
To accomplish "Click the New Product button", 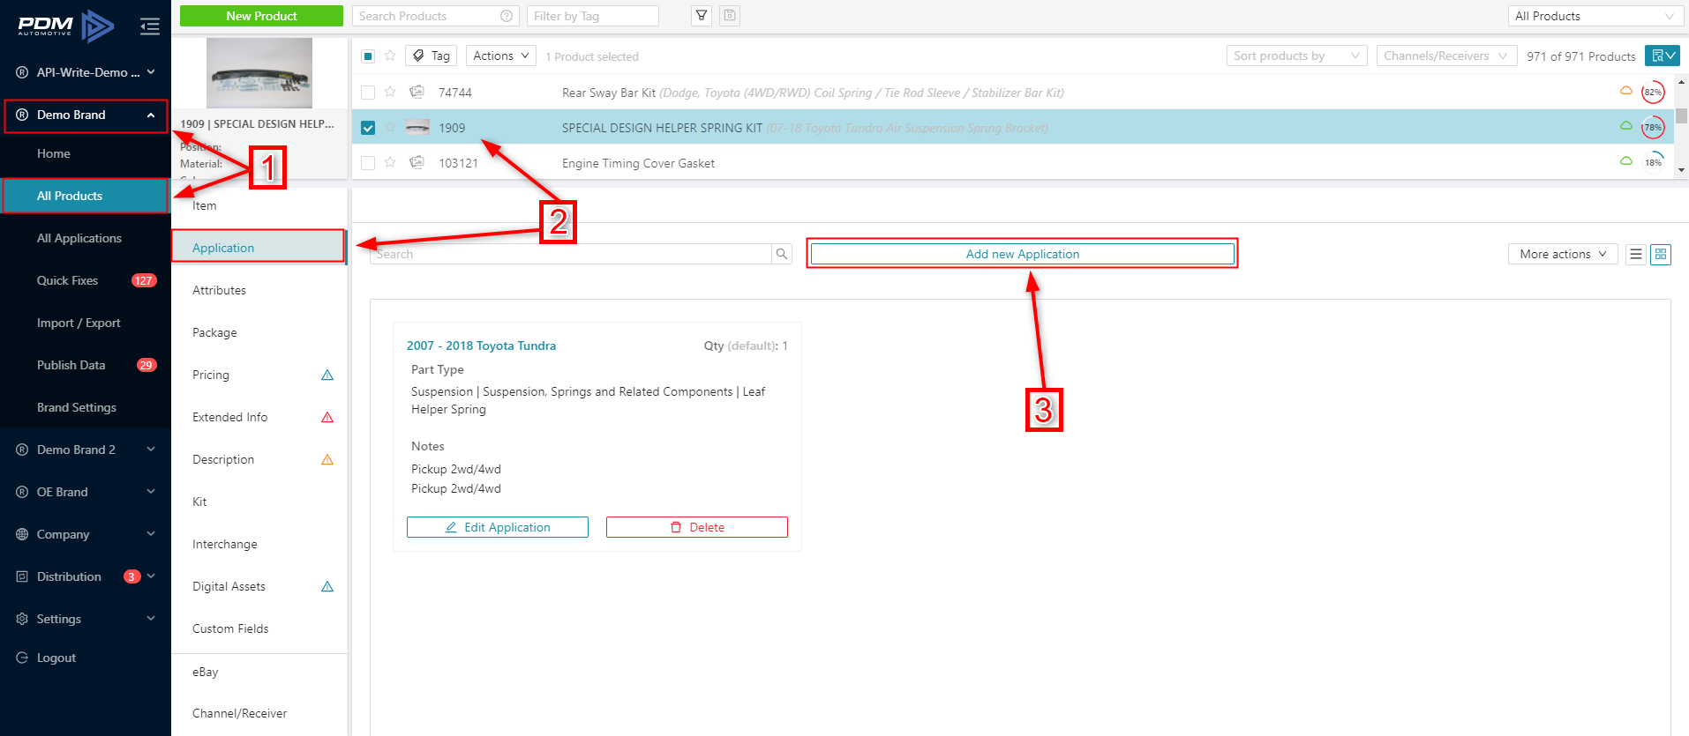I will click(261, 16).
